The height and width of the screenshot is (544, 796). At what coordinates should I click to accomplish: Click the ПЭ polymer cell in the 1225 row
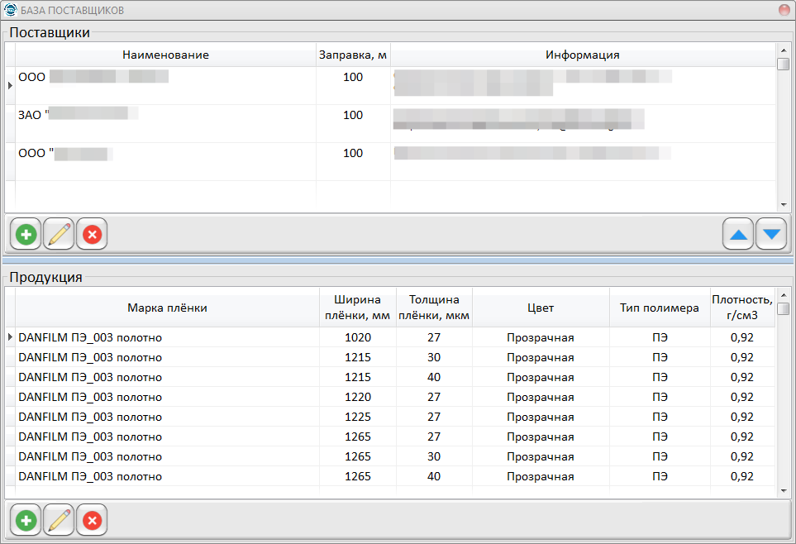pos(660,417)
